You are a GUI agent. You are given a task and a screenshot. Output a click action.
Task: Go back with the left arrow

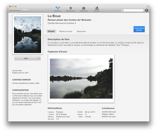23,10
